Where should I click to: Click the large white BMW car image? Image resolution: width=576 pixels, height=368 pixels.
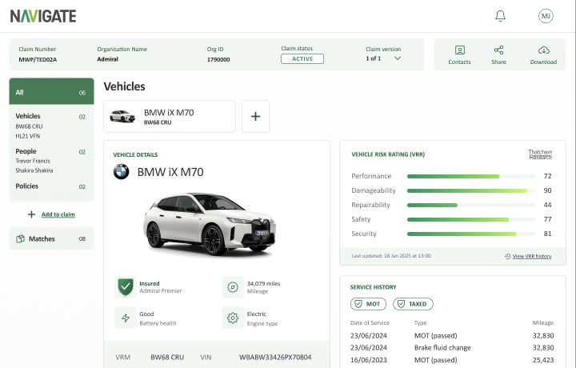click(x=209, y=223)
